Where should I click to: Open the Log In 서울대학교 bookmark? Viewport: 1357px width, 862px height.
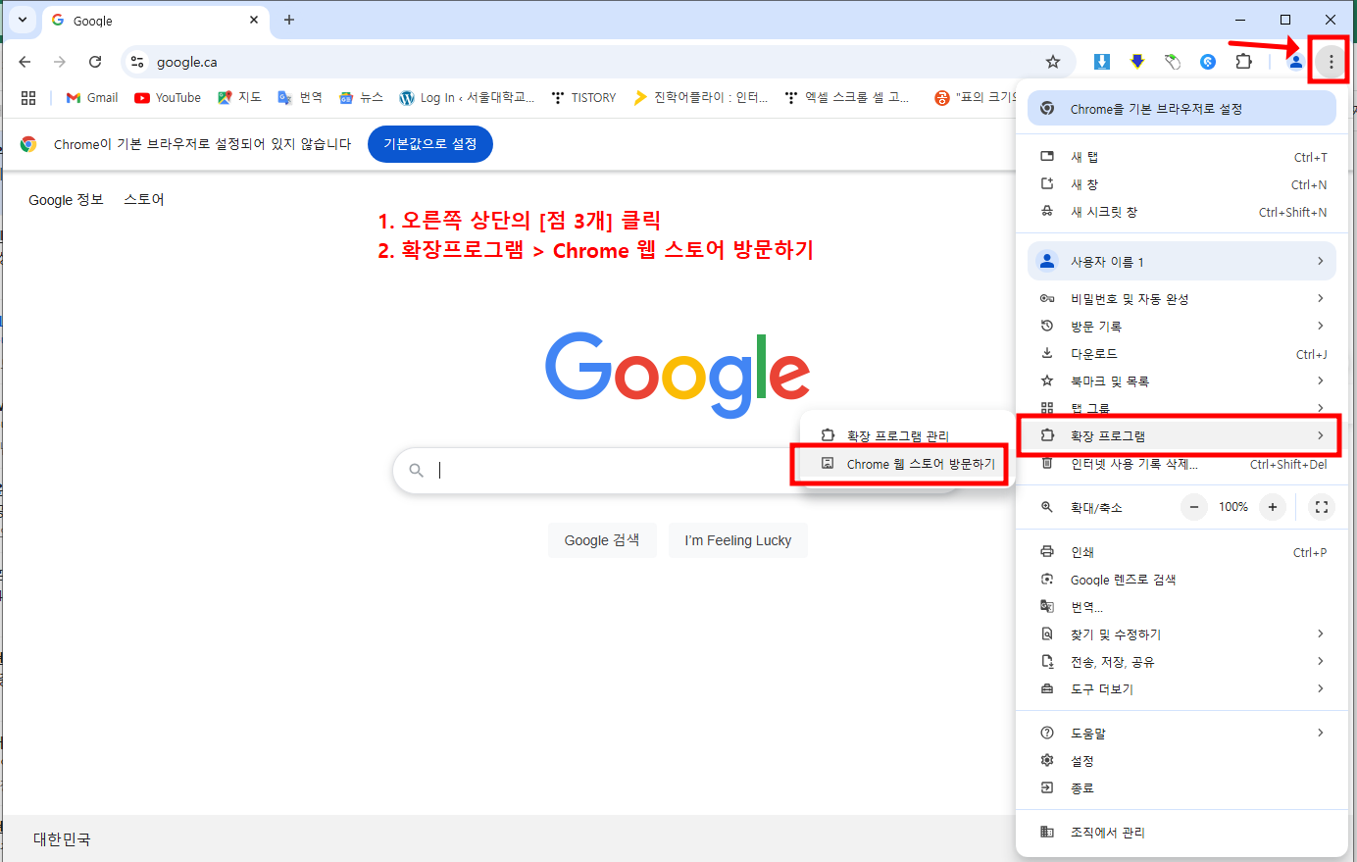467,97
